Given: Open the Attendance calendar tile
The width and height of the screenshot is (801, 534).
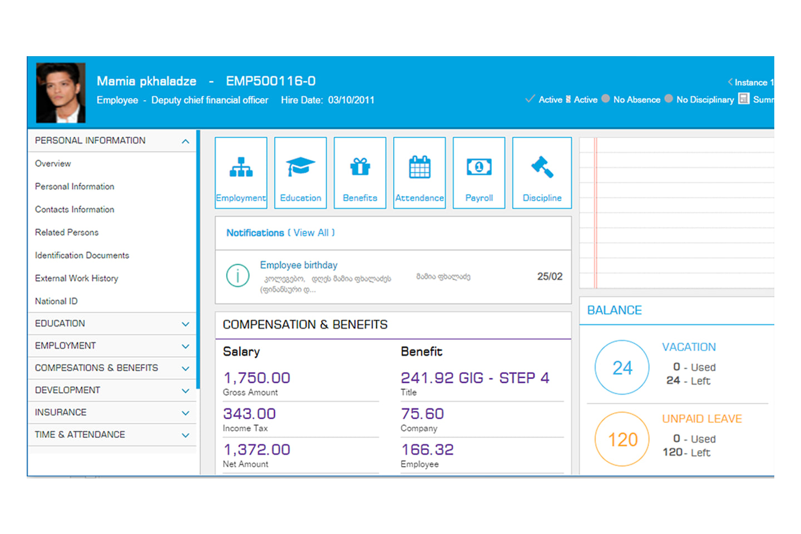Looking at the screenshot, I should click(419, 173).
